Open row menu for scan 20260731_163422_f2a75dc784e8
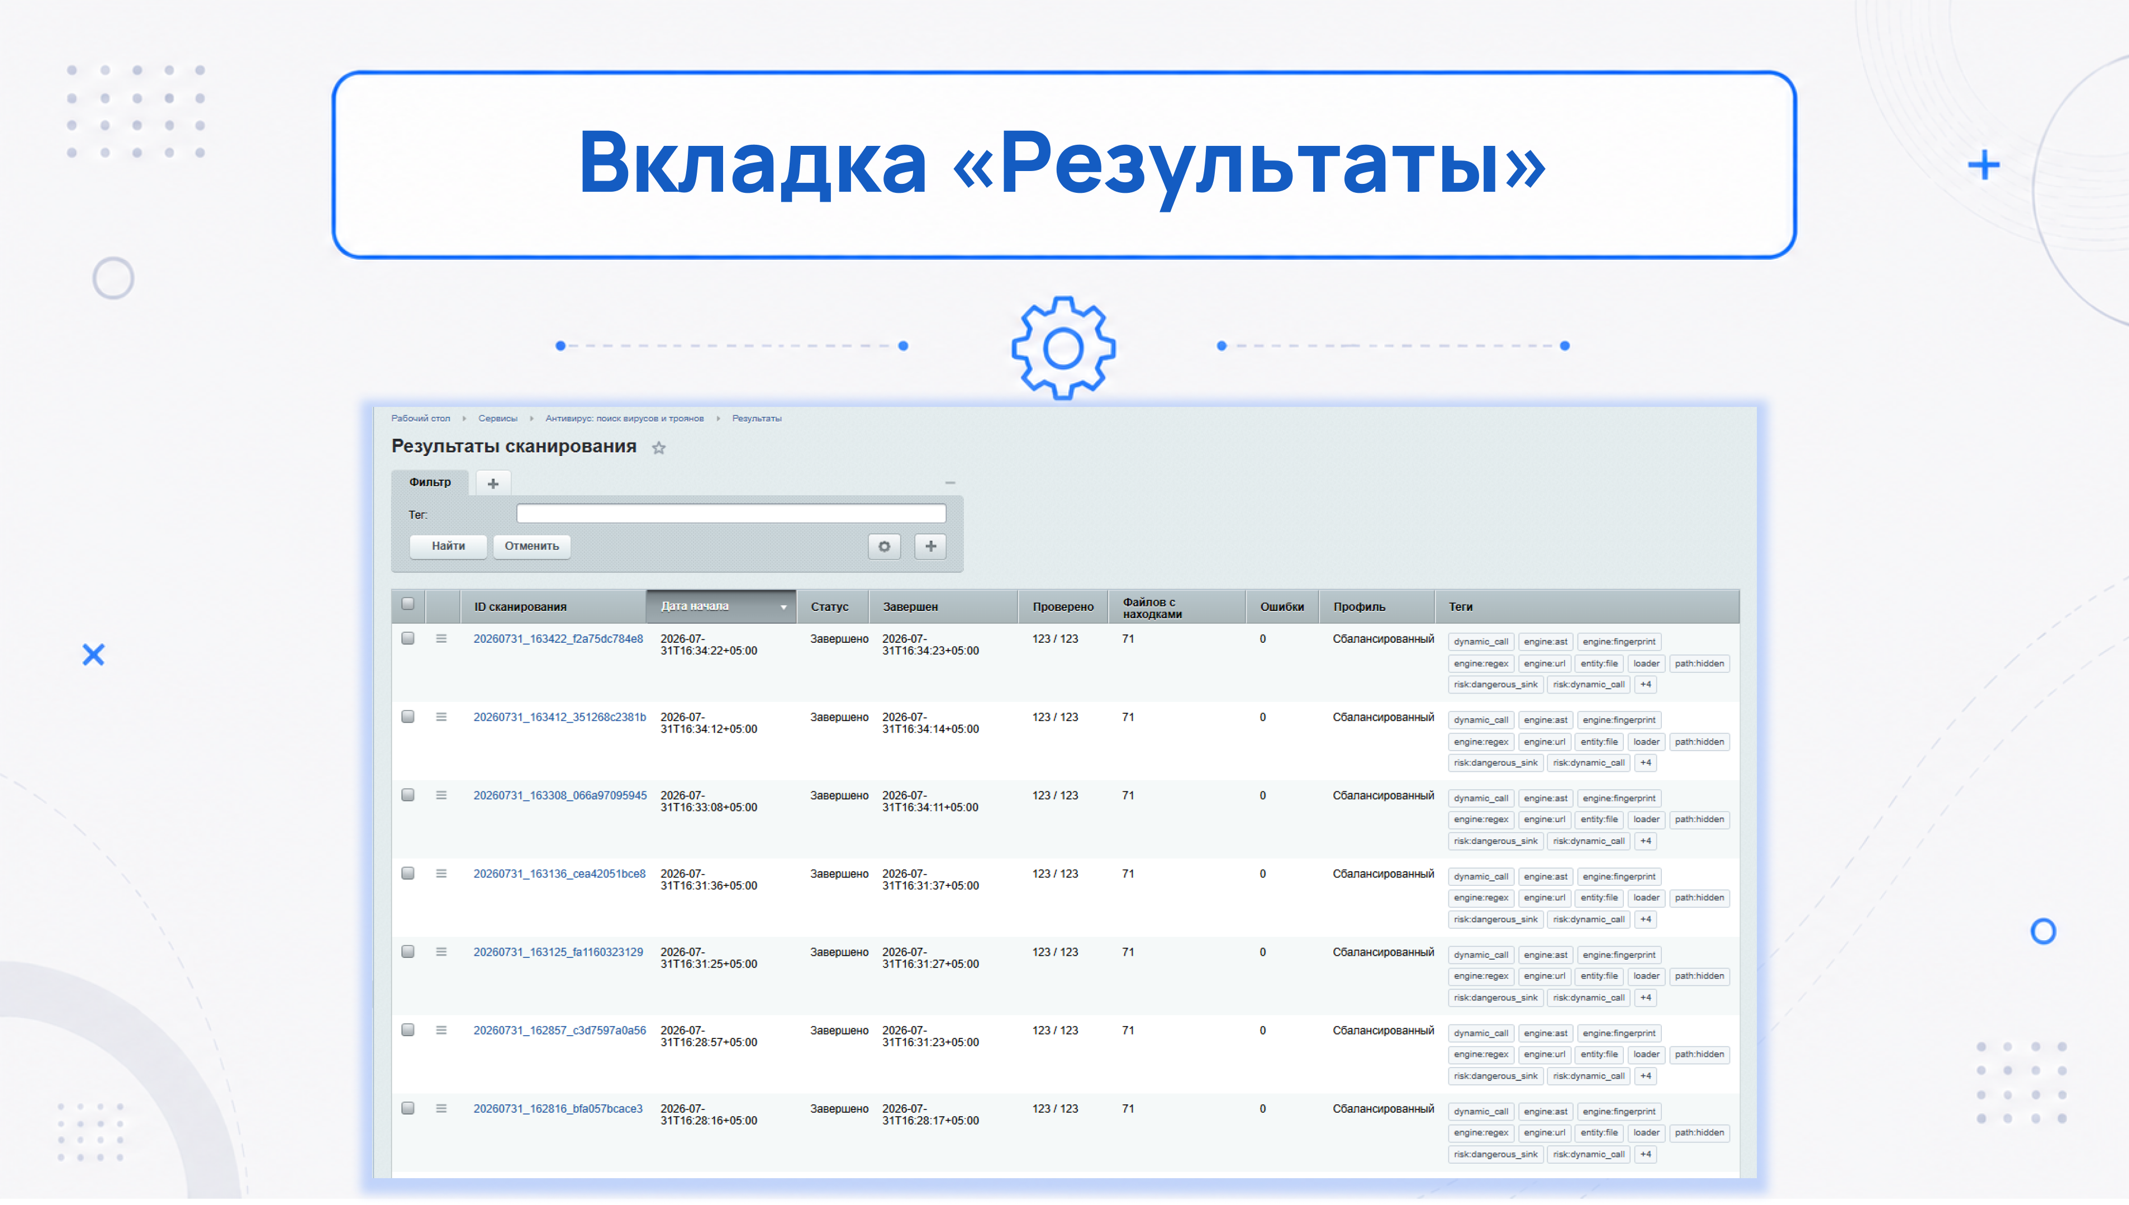2129x1205 pixels. pos(441,639)
